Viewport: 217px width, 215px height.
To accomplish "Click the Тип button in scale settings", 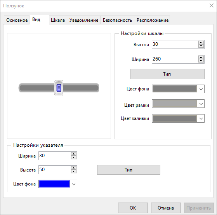I will (167, 74).
